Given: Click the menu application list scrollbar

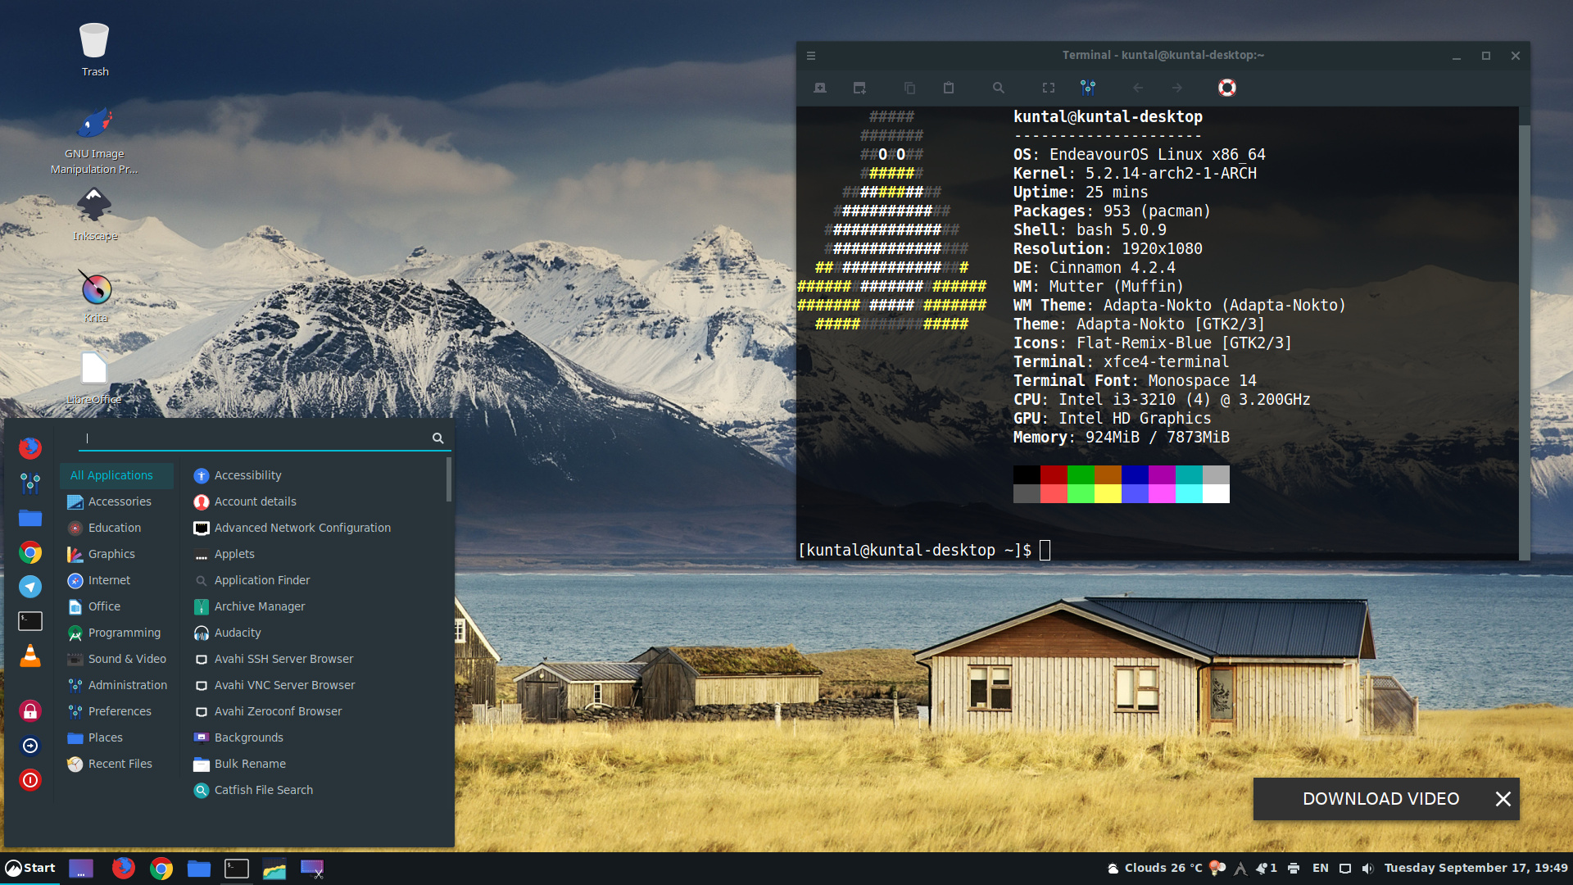Looking at the screenshot, I should (448, 480).
